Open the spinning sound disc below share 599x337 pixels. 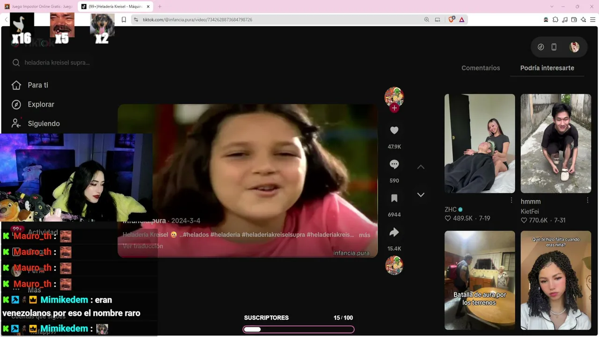[x=394, y=265]
